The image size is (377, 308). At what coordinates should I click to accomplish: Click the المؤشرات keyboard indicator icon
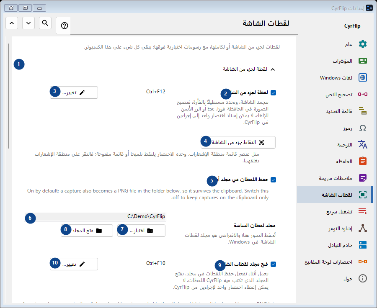[x=363, y=61]
